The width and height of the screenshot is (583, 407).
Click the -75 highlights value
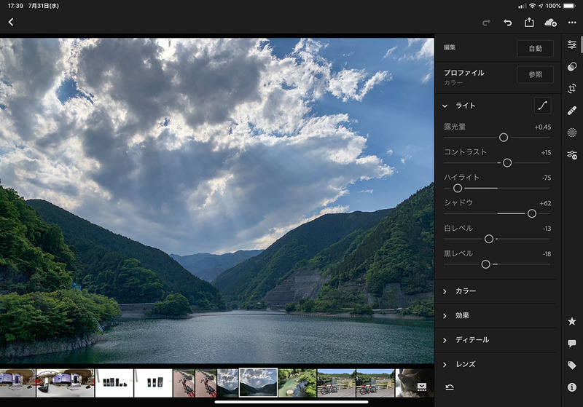point(546,178)
